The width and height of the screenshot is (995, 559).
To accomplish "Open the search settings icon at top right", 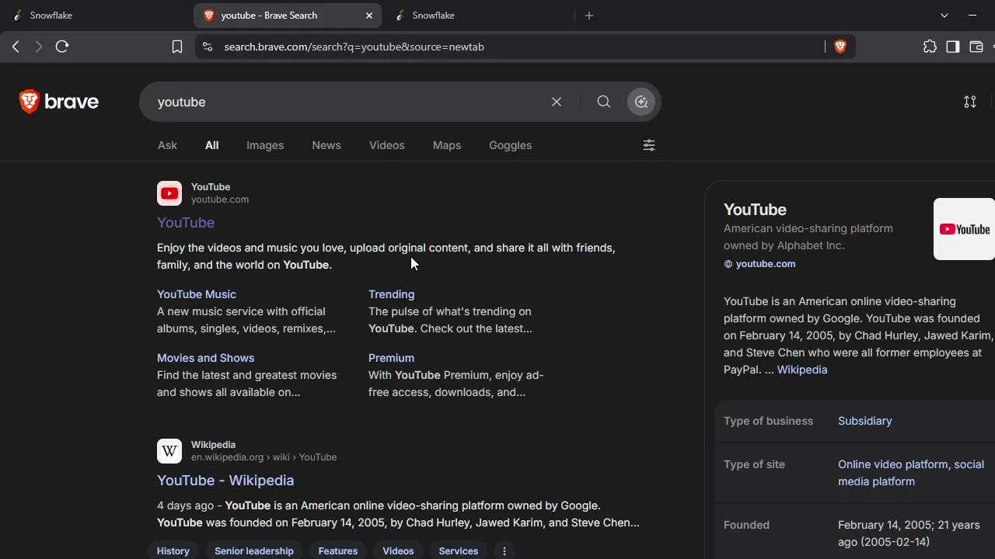I will click(970, 102).
